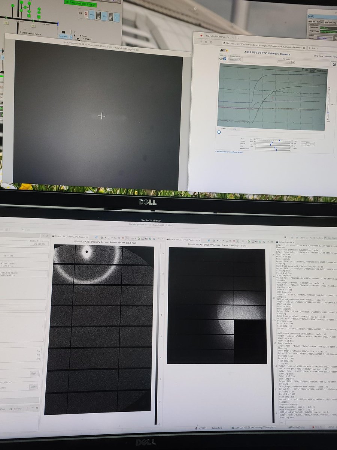
Task: Reload the camera web page
Action: pos(206,42)
